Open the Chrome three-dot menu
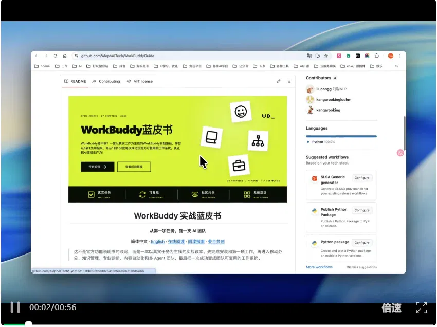 pos(400,56)
